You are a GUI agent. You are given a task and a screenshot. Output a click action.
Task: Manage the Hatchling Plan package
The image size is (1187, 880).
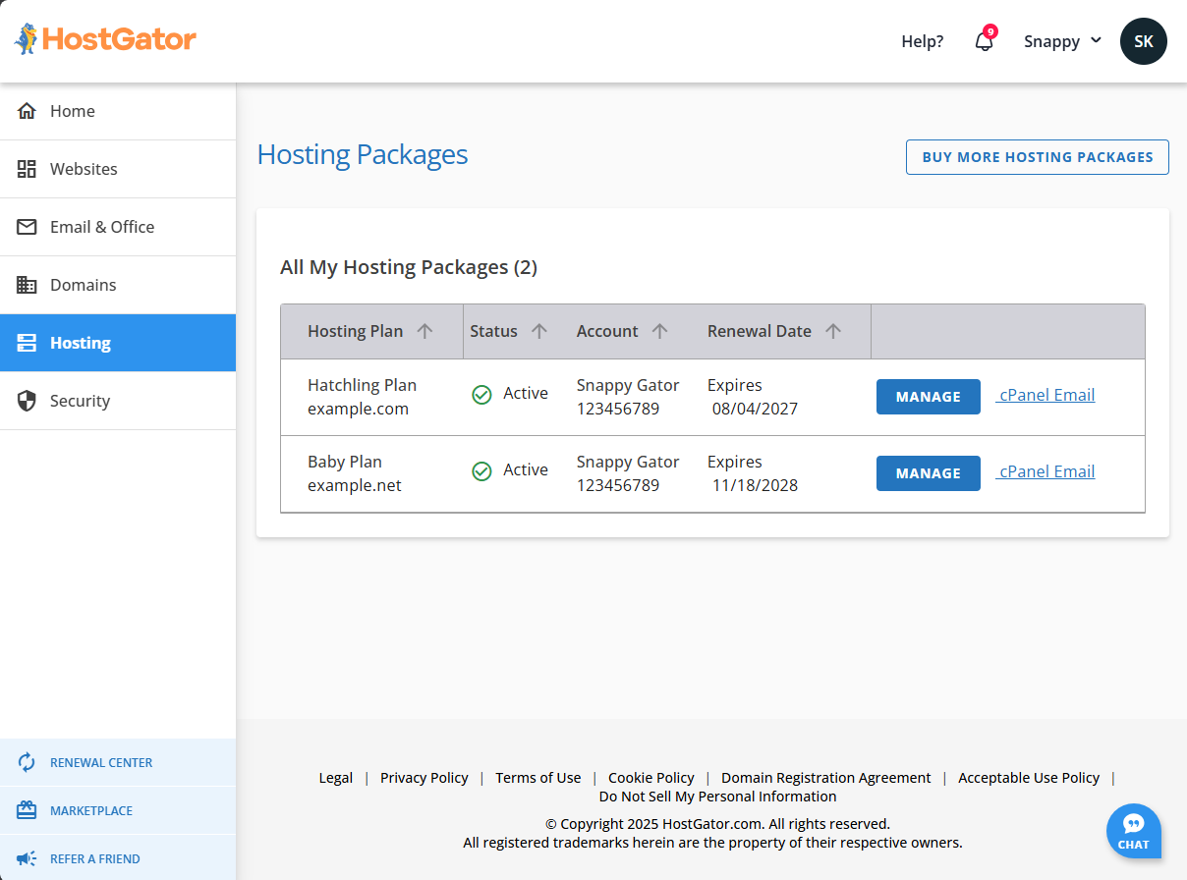(928, 397)
